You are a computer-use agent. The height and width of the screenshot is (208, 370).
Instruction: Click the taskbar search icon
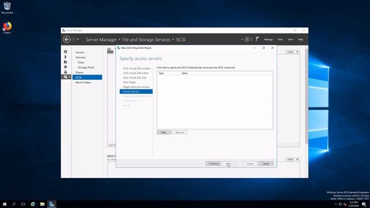click(x=14, y=204)
